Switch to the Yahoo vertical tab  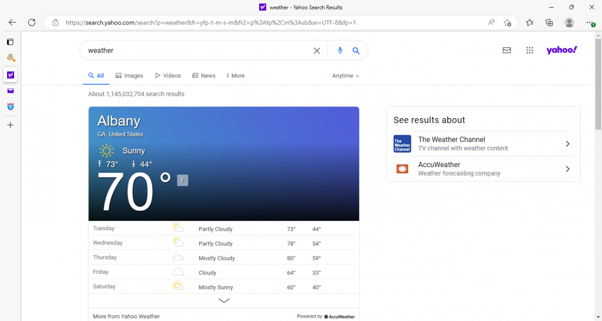(10, 75)
